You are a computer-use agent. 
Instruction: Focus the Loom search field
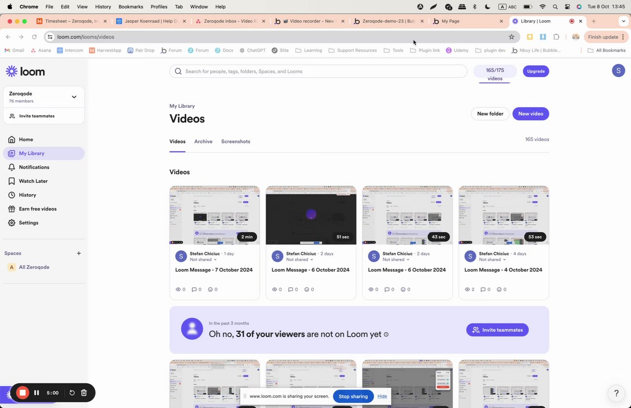click(x=318, y=71)
